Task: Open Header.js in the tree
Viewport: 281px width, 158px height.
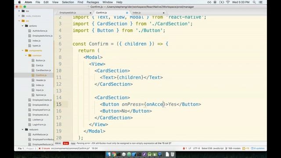Action: coord(41,80)
